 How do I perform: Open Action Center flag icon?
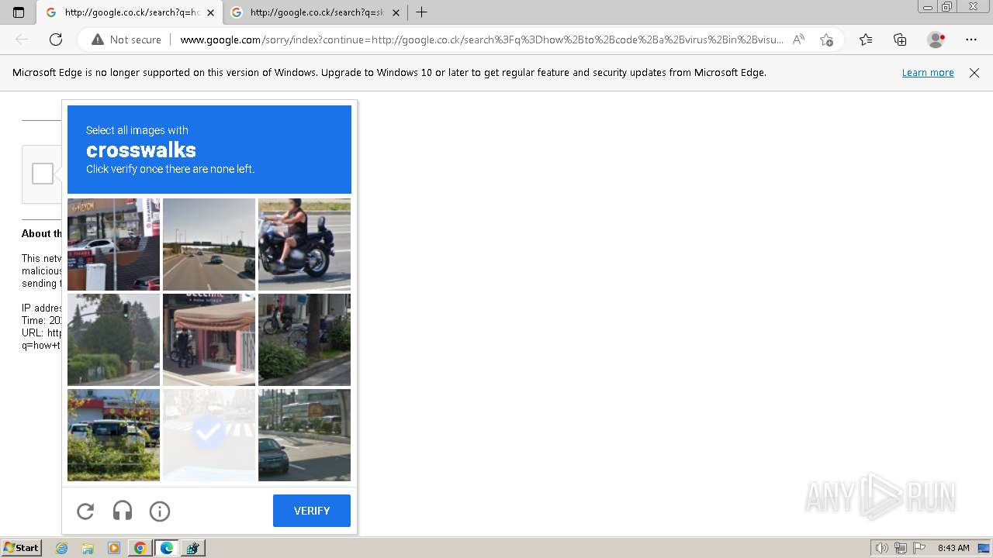[x=919, y=548]
